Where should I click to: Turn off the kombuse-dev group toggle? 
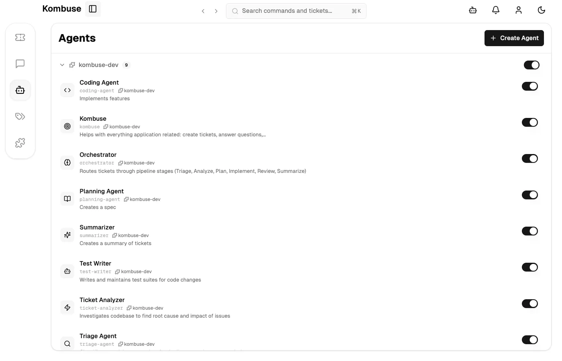(531, 65)
